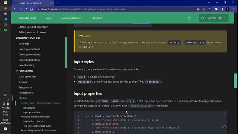The width and height of the screenshot is (238, 134).
Task: Expand the system tray hidden icons chevron
Action: pyautogui.click(x=8, y=100)
